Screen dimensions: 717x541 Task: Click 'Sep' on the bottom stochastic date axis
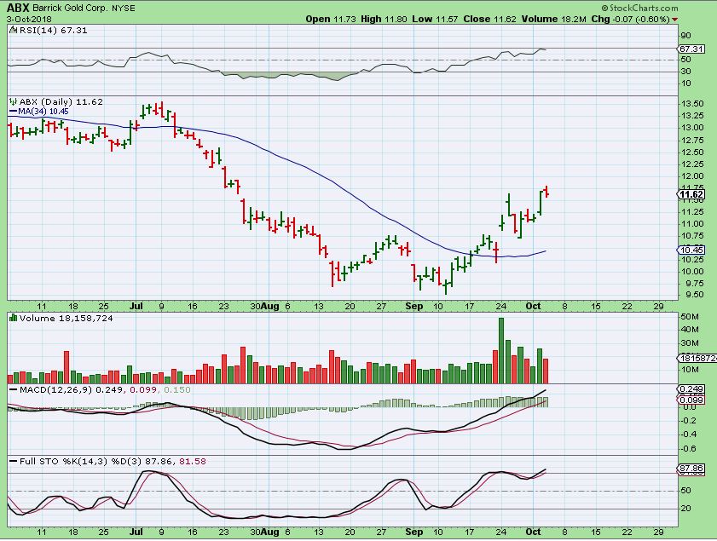[413, 532]
